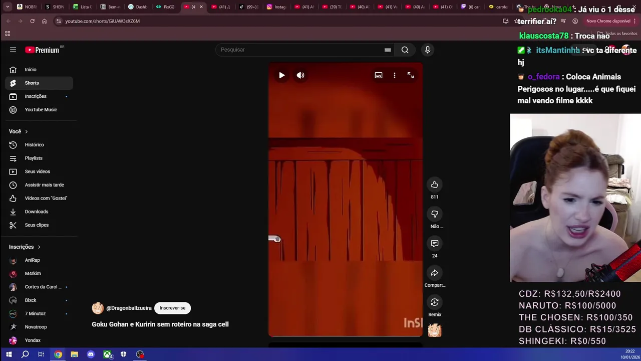Click the YouTube Premium logo
Image resolution: width=641 pixels, height=361 pixels.
tap(43, 50)
